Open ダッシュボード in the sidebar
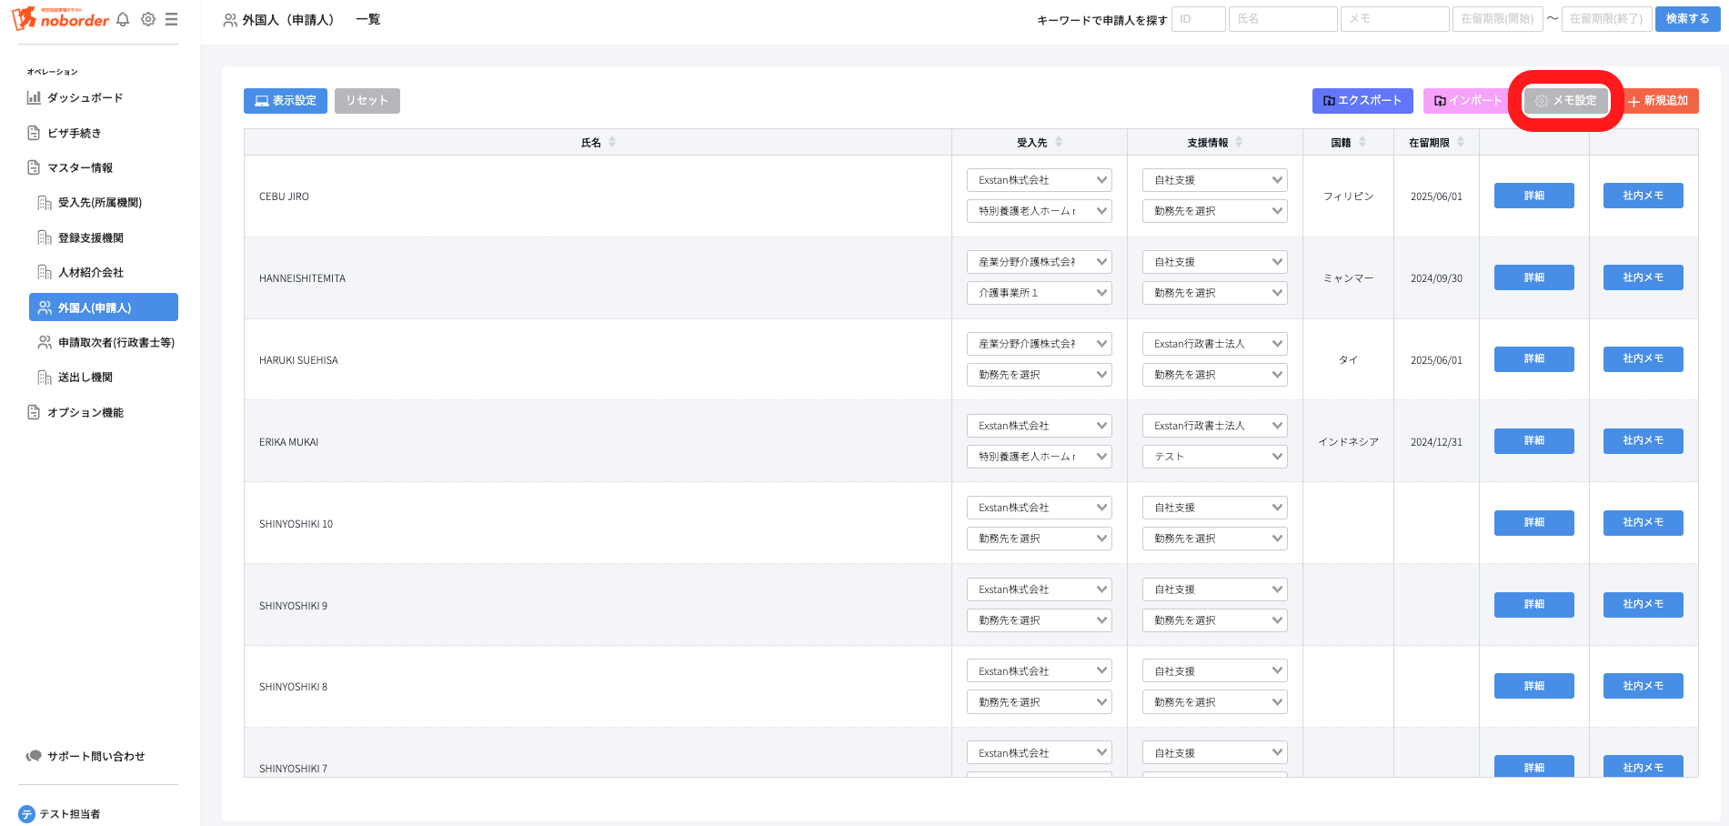1729x826 pixels. (85, 97)
